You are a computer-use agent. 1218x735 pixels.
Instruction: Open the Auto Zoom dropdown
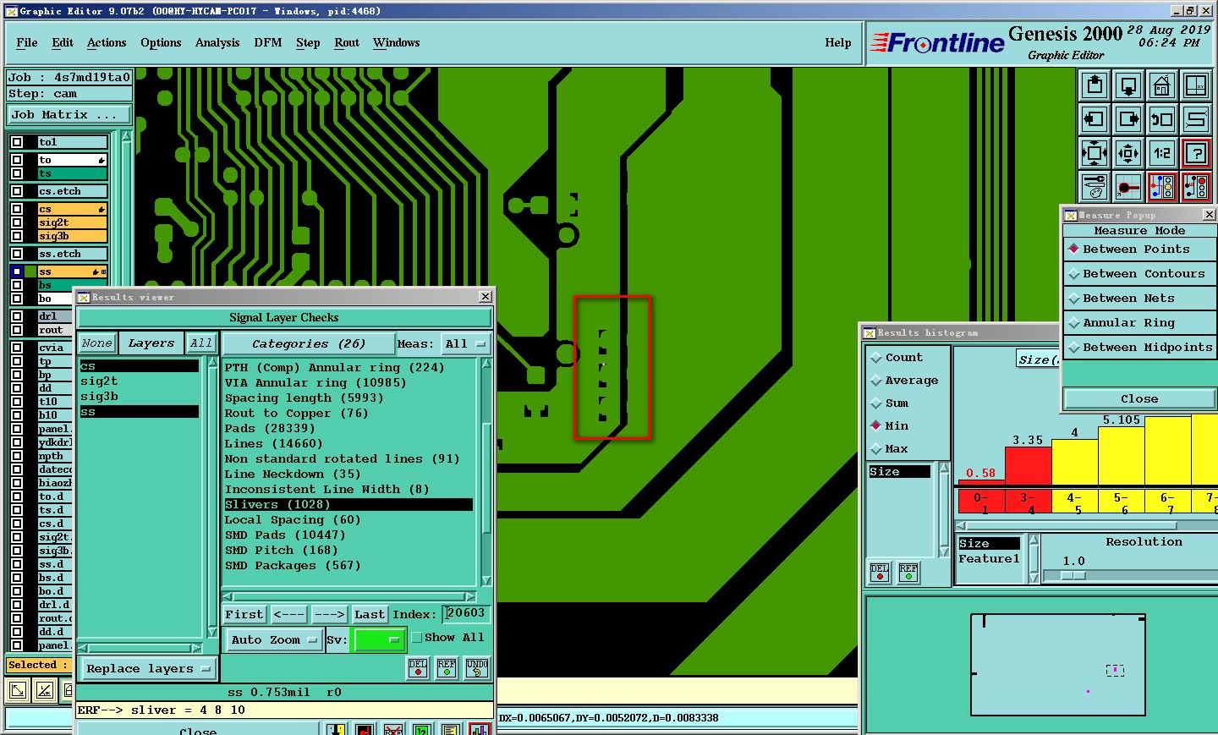pos(273,639)
